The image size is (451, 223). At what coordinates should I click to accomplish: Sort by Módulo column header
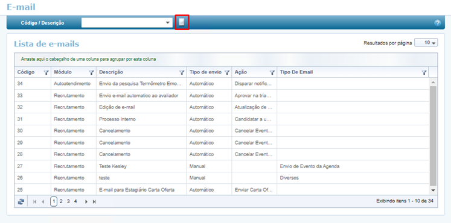63,72
